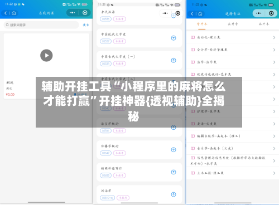279x205 pixels.
Task: Tap the up-arrow icon for 中国古代文学史(一)
Action: click(x=174, y=60)
